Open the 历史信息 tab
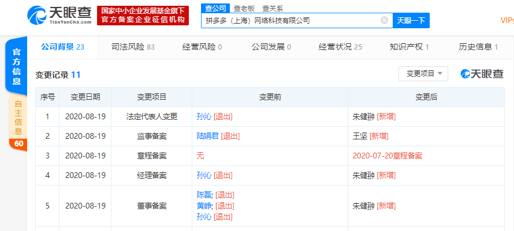 coord(478,47)
